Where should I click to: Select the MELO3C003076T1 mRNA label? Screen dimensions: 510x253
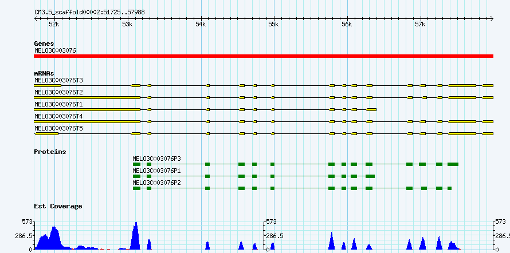coord(58,104)
